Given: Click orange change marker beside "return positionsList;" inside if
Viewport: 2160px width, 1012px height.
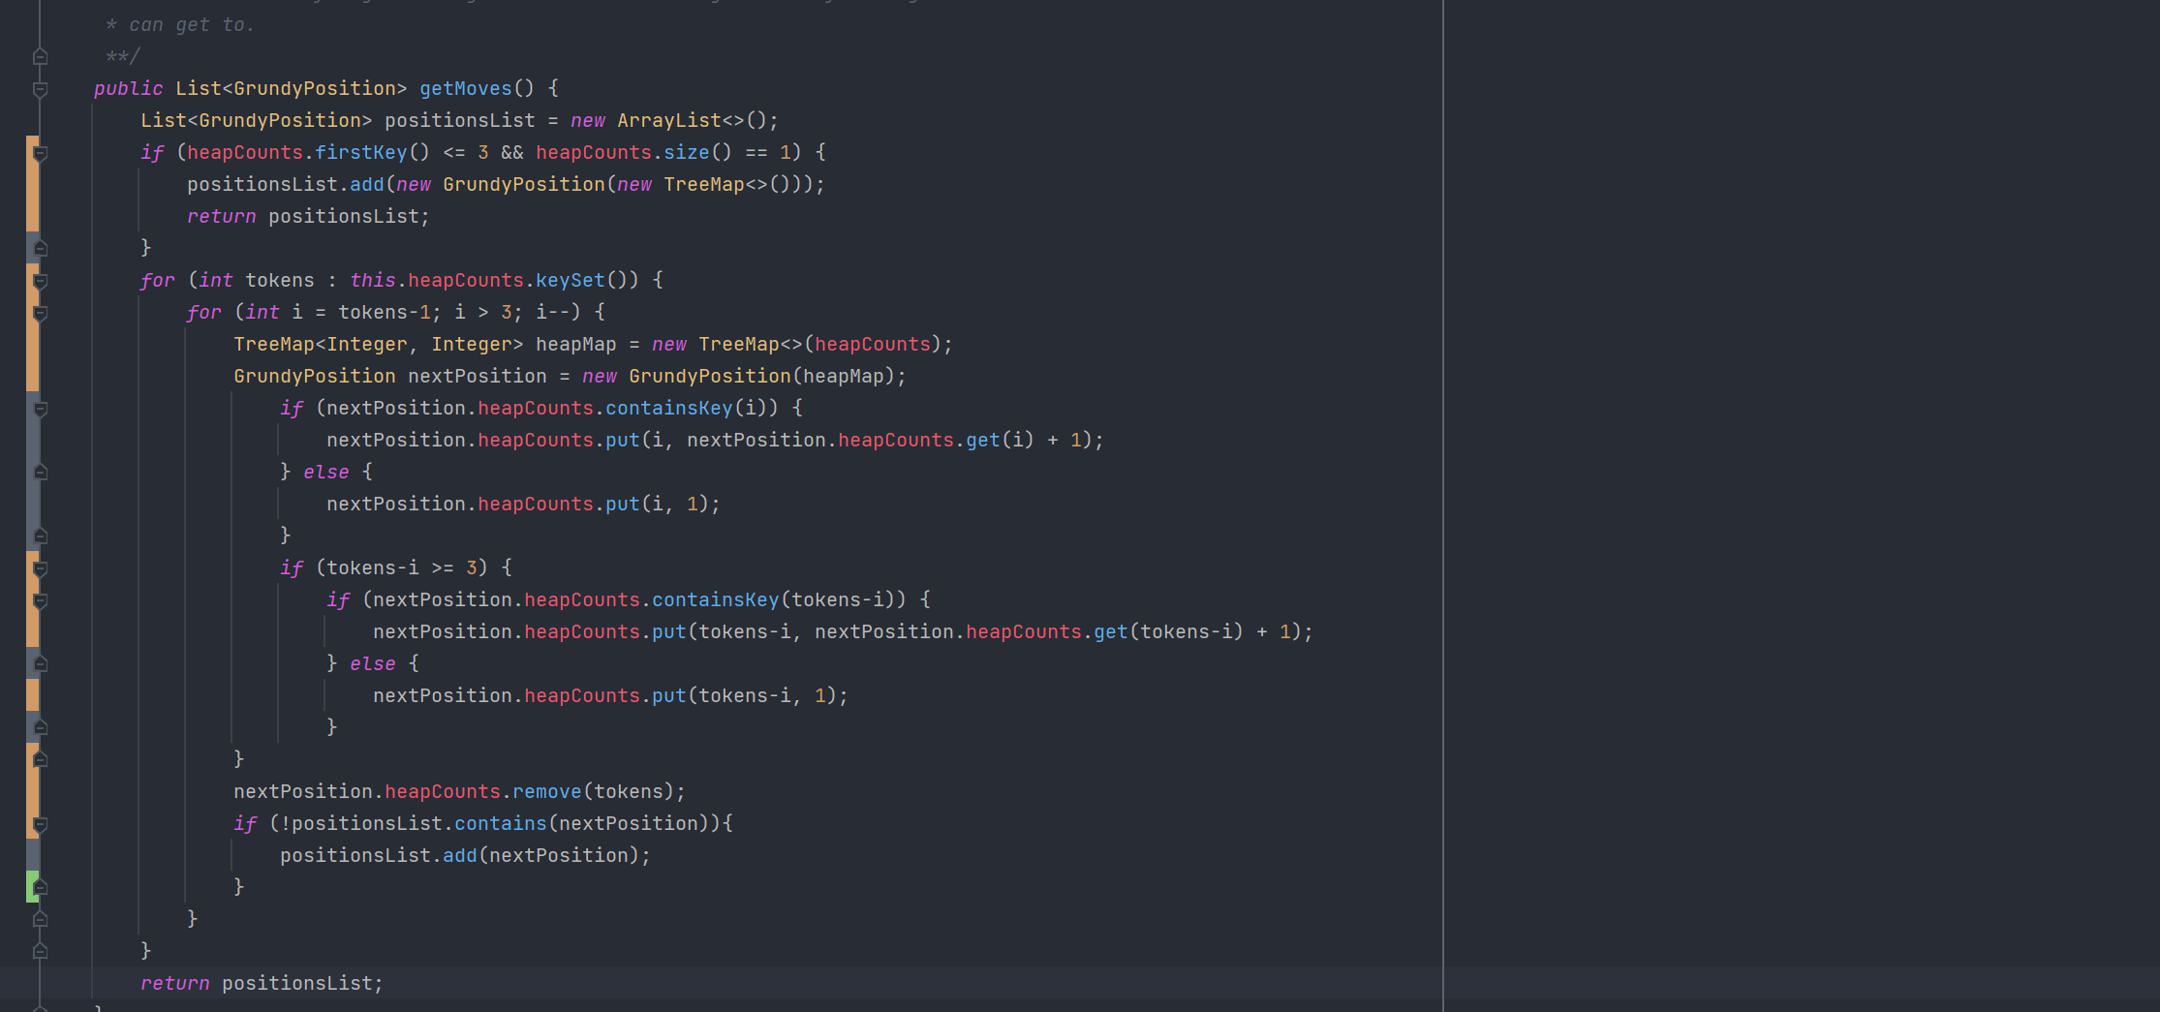Looking at the screenshot, I should coord(32,216).
